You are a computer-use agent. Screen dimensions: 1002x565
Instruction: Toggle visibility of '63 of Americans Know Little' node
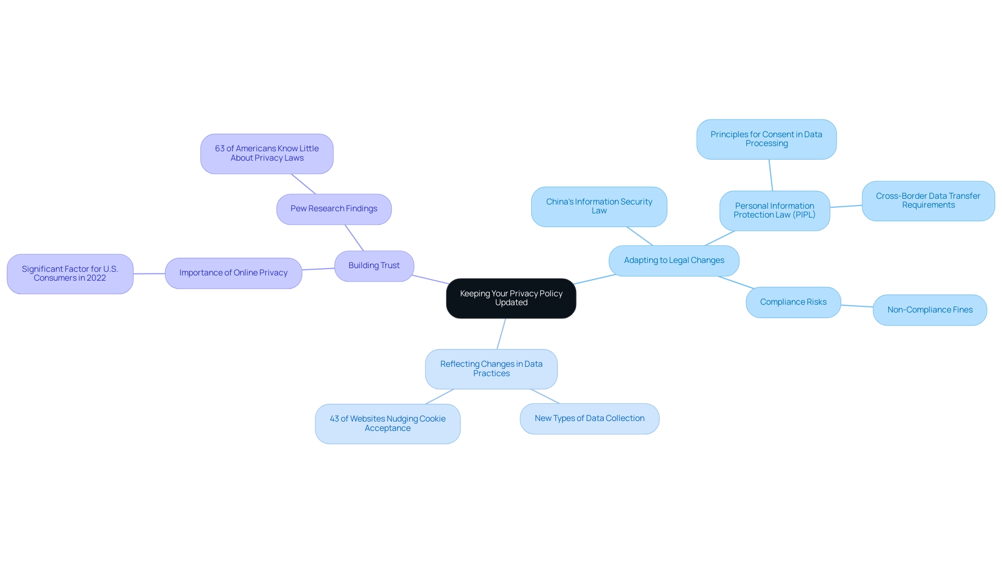(267, 153)
